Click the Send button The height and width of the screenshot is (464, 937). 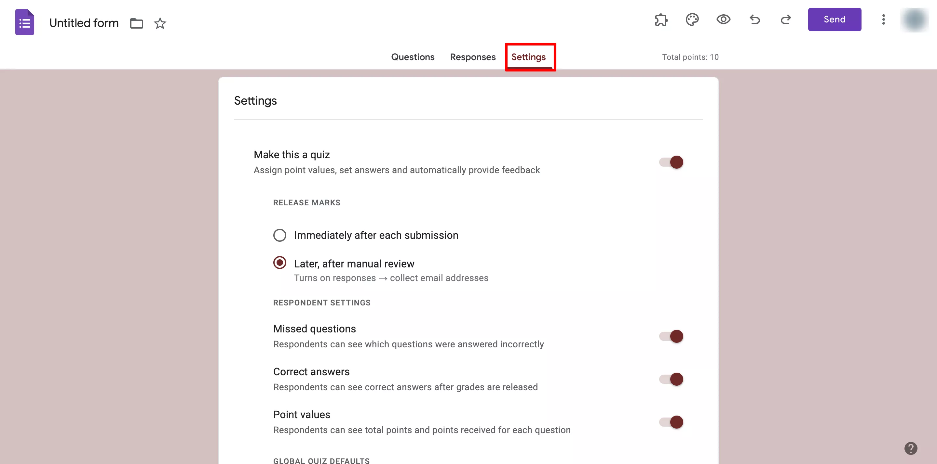click(834, 19)
